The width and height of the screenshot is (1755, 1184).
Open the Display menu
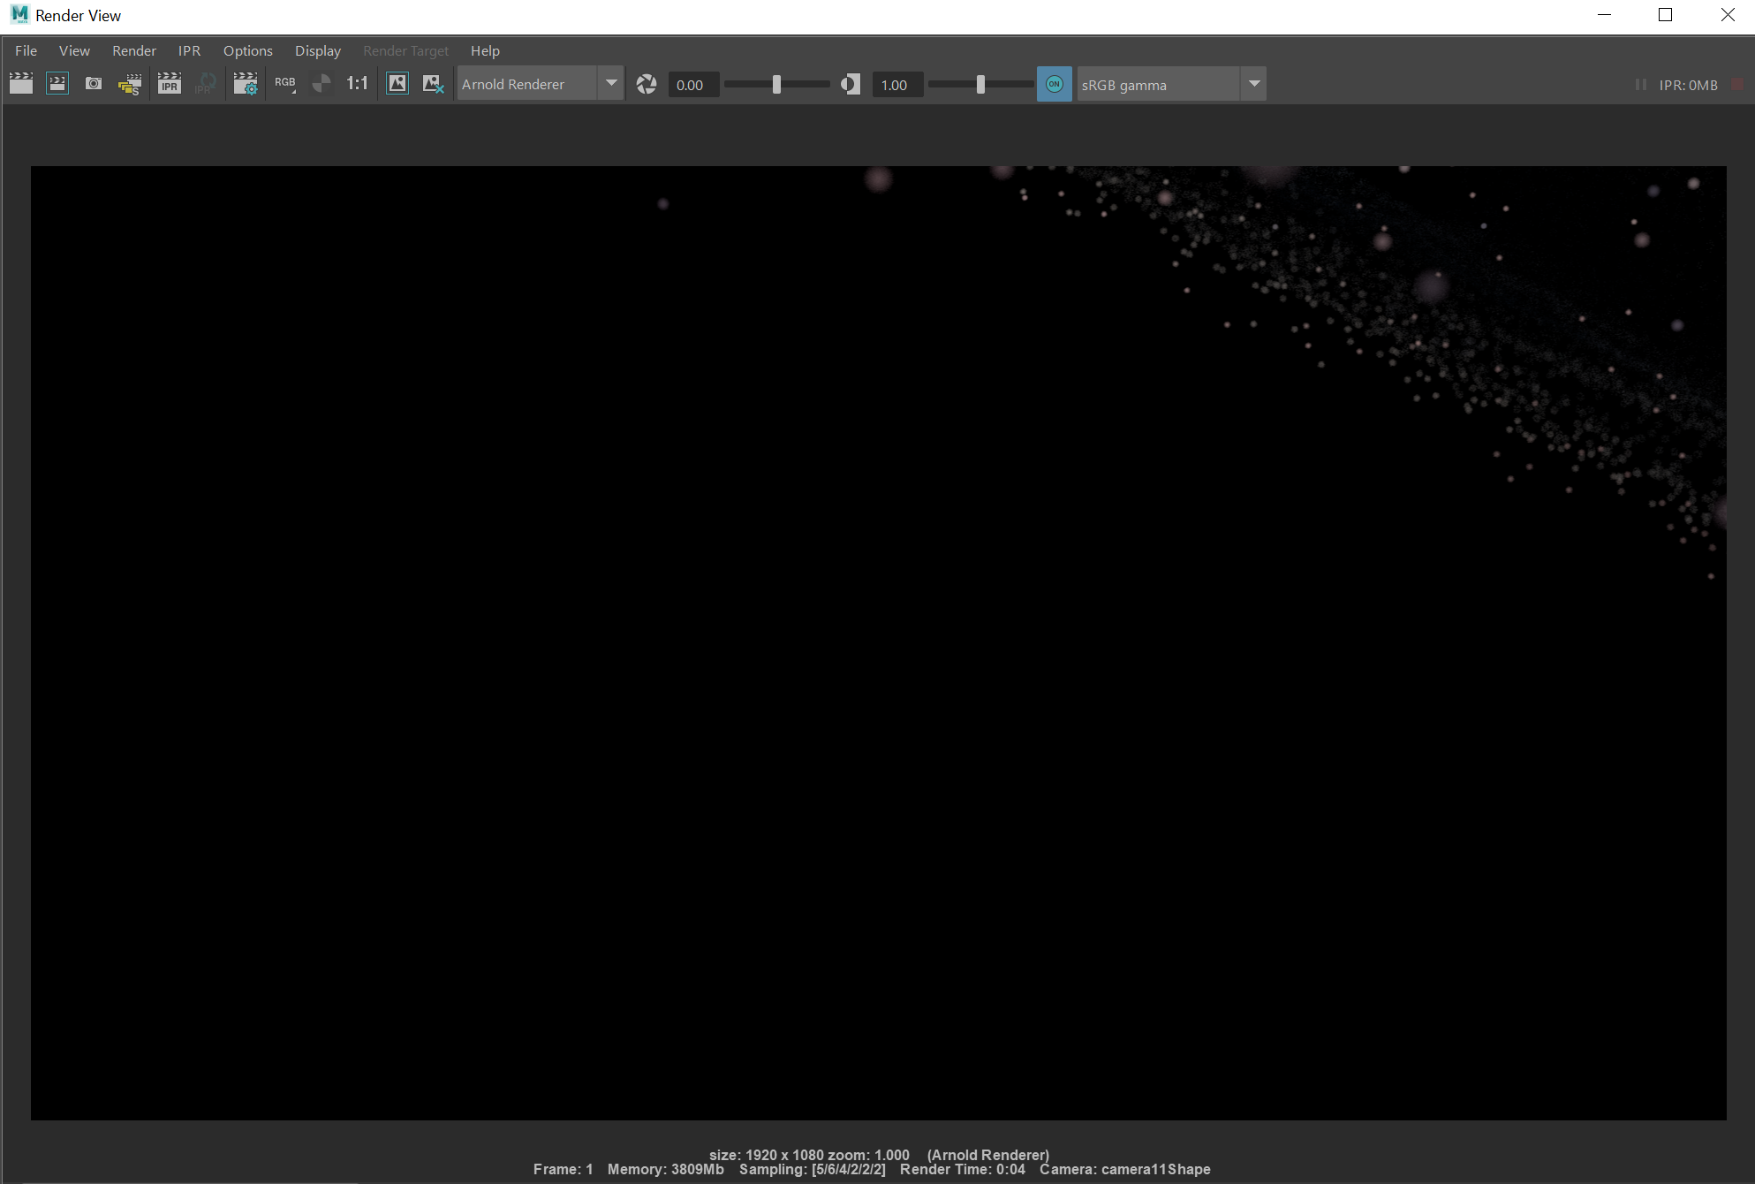[x=318, y=50]
